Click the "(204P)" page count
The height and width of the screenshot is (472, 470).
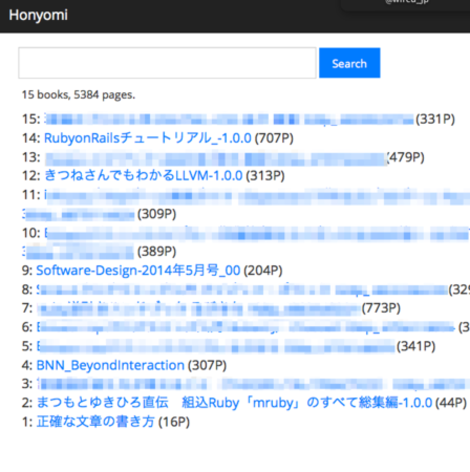coord(263,270)
